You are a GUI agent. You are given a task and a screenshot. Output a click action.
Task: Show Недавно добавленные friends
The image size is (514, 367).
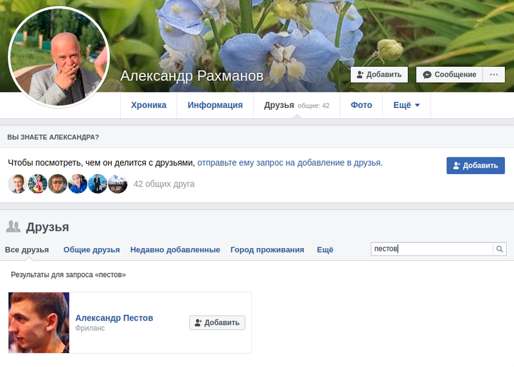click(x=175, y=250)
